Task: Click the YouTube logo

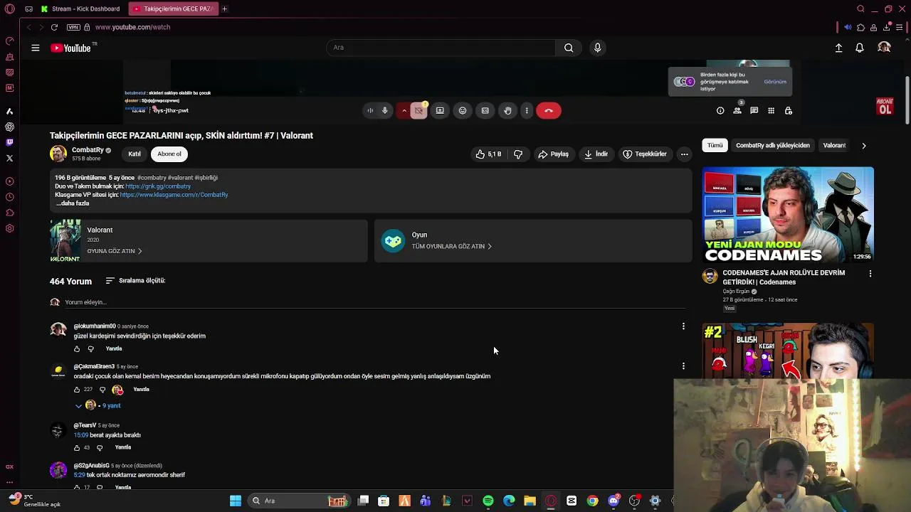Action: pyautogui.click(x=70, y=48)
